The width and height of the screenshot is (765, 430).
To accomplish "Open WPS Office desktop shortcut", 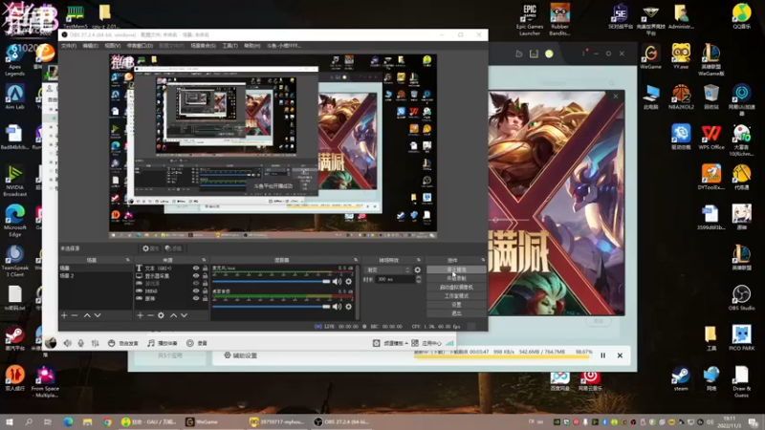I will point(711,137).
